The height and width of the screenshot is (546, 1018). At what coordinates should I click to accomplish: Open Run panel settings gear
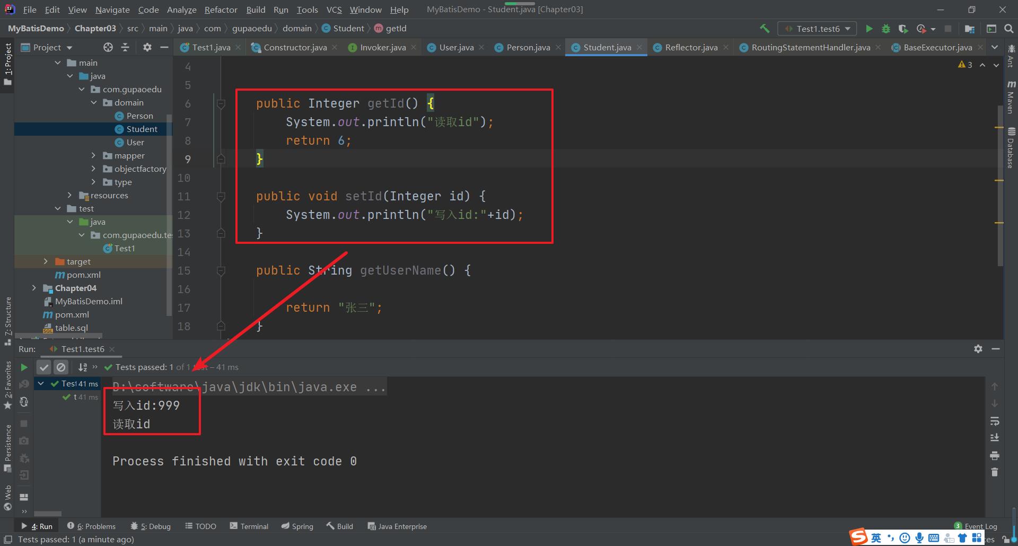[x=978, y=349]
